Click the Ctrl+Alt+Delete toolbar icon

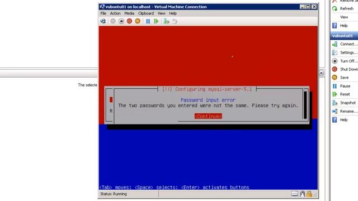point(103,21)
